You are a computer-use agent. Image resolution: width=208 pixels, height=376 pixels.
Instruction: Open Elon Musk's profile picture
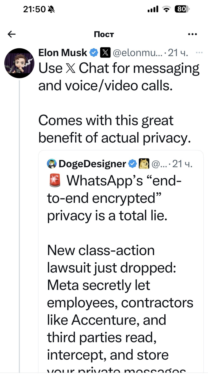19,63
